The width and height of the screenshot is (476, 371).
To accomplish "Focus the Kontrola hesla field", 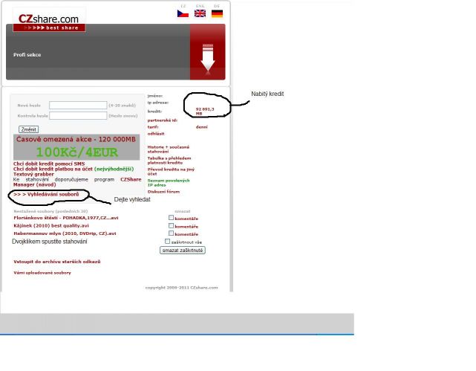I will pos(78,116).
